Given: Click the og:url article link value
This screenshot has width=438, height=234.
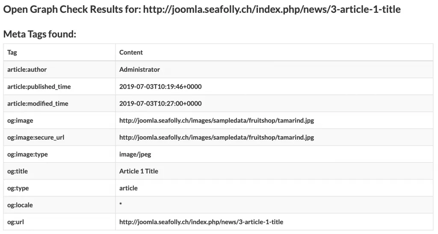Looking at the screenshot, I should [x=201, y=222].
